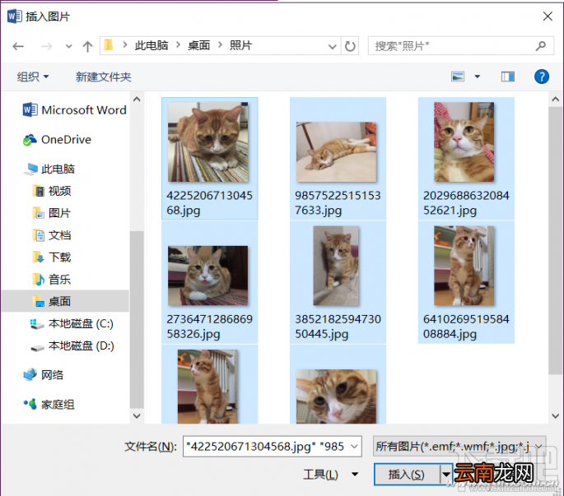The image size is (564, 496).
Task: Open 本地磁盘 (D:) drive
Action: click(x=72, y=345)
